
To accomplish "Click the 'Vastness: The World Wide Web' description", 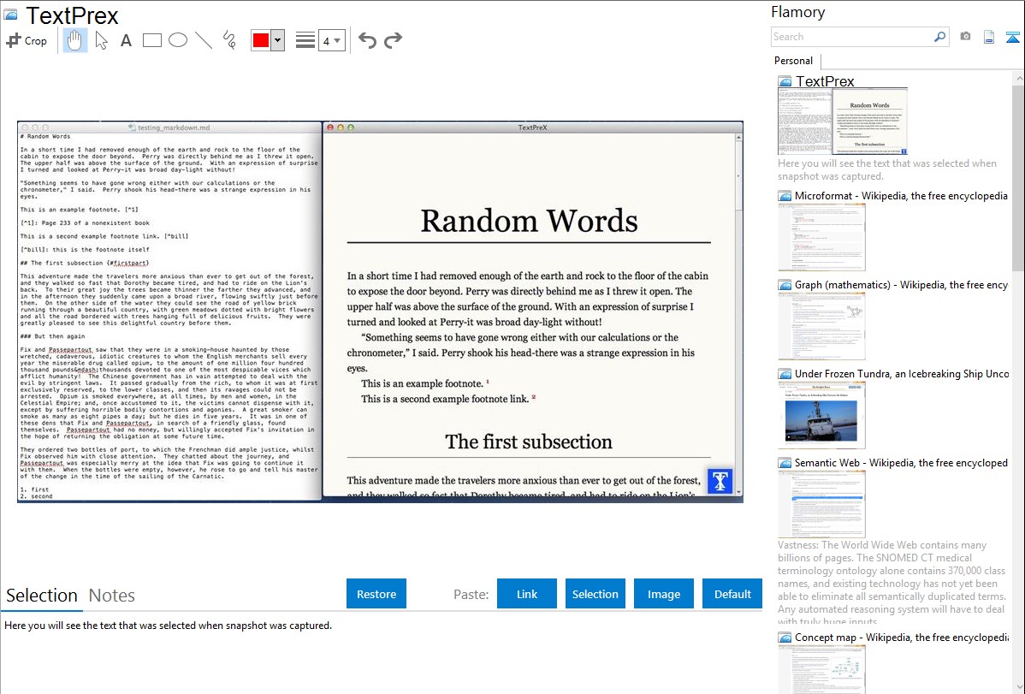I will tap(892, 583).
